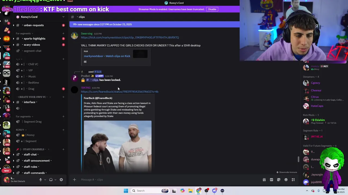This screenshot has width=348, height=195.
Task: Collapse the first For segments category
Action: pyautogui.click(x=24, y=34)
